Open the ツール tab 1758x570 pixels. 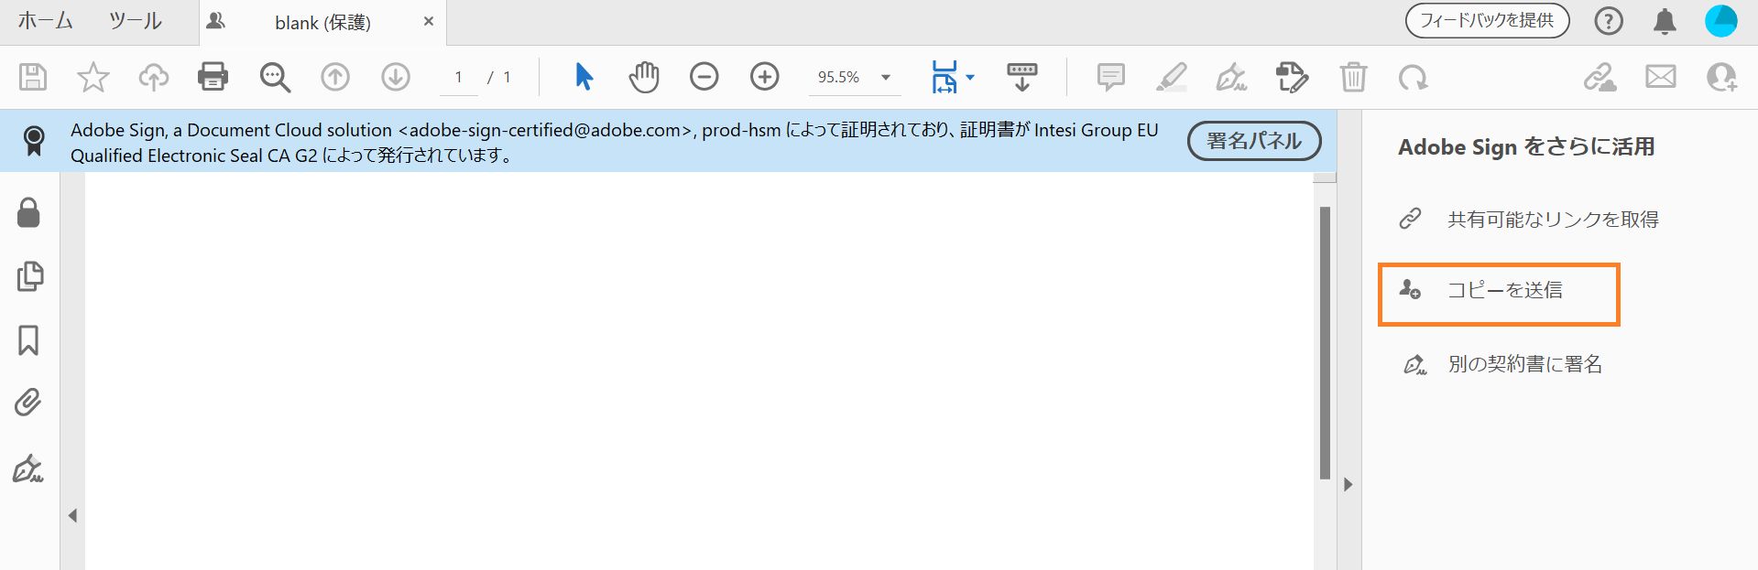(x=135, y=21)
